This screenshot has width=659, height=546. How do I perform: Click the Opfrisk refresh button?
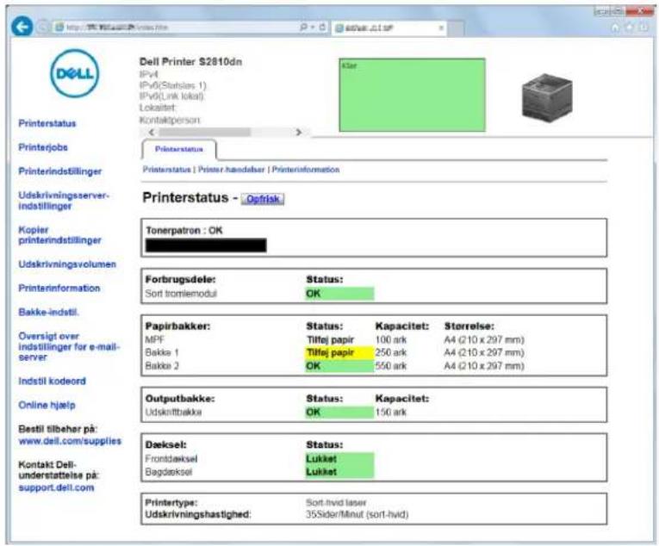tap(263, 199)
